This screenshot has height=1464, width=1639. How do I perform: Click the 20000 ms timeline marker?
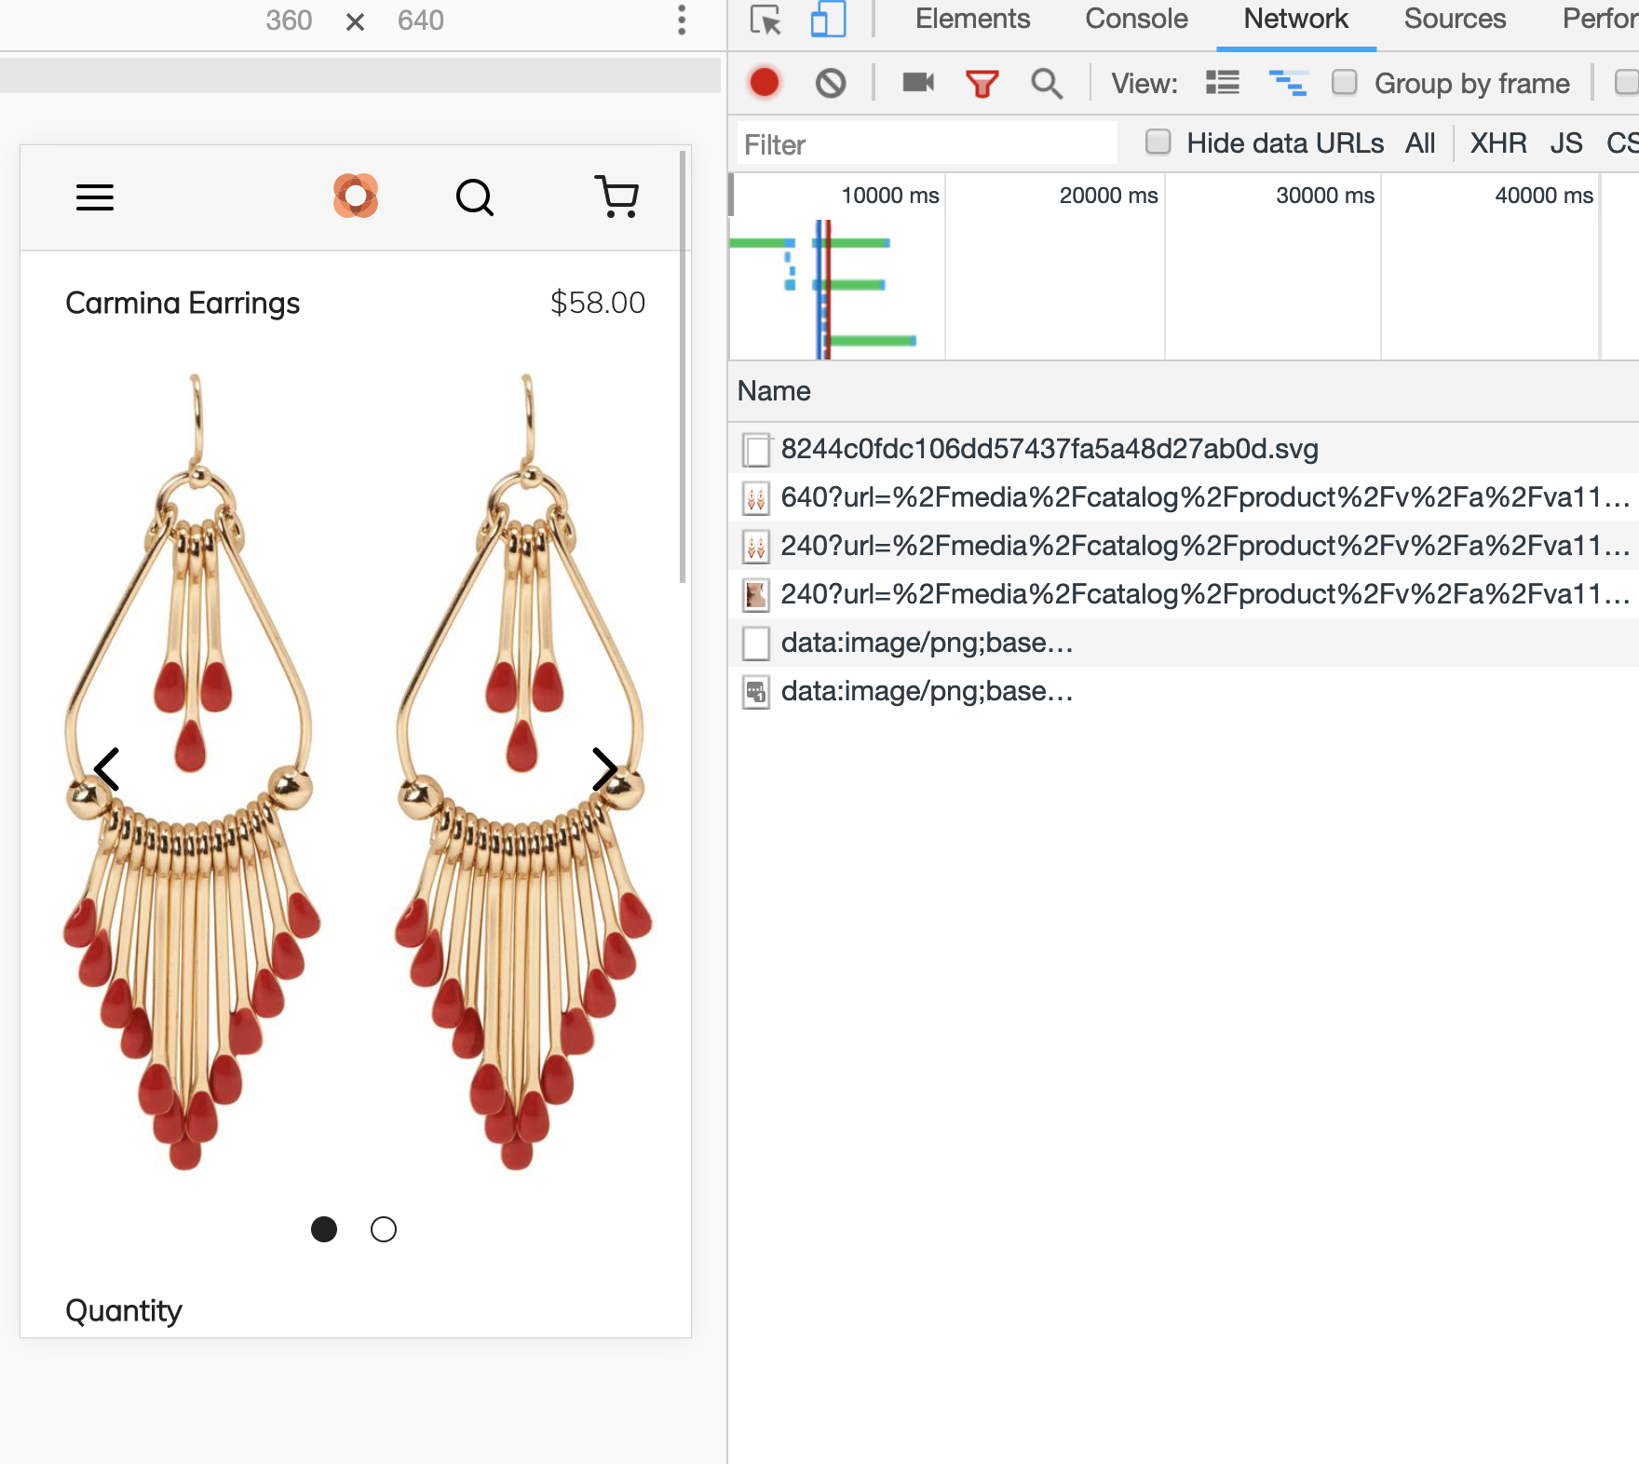coord(1108,196)
